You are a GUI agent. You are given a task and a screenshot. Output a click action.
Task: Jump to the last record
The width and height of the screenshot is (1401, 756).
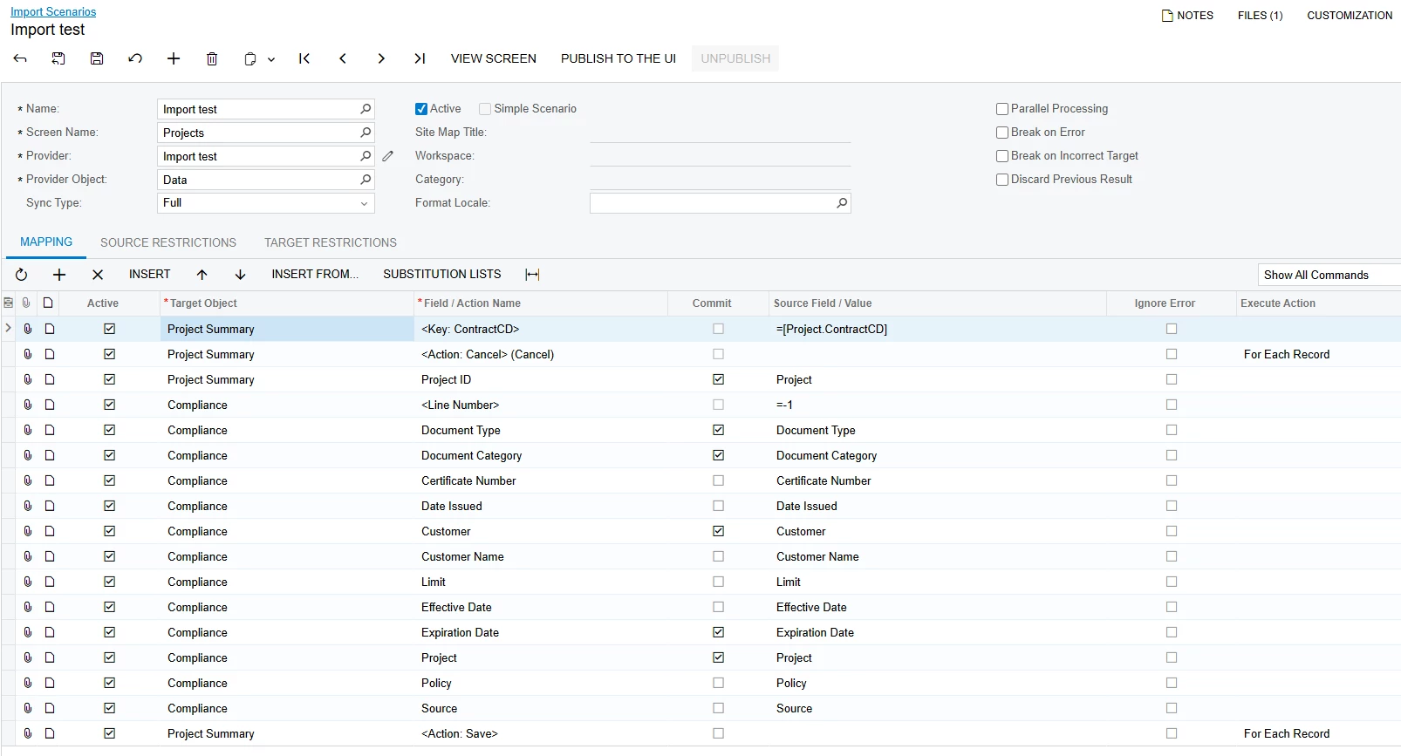click(x=420, y=58)
